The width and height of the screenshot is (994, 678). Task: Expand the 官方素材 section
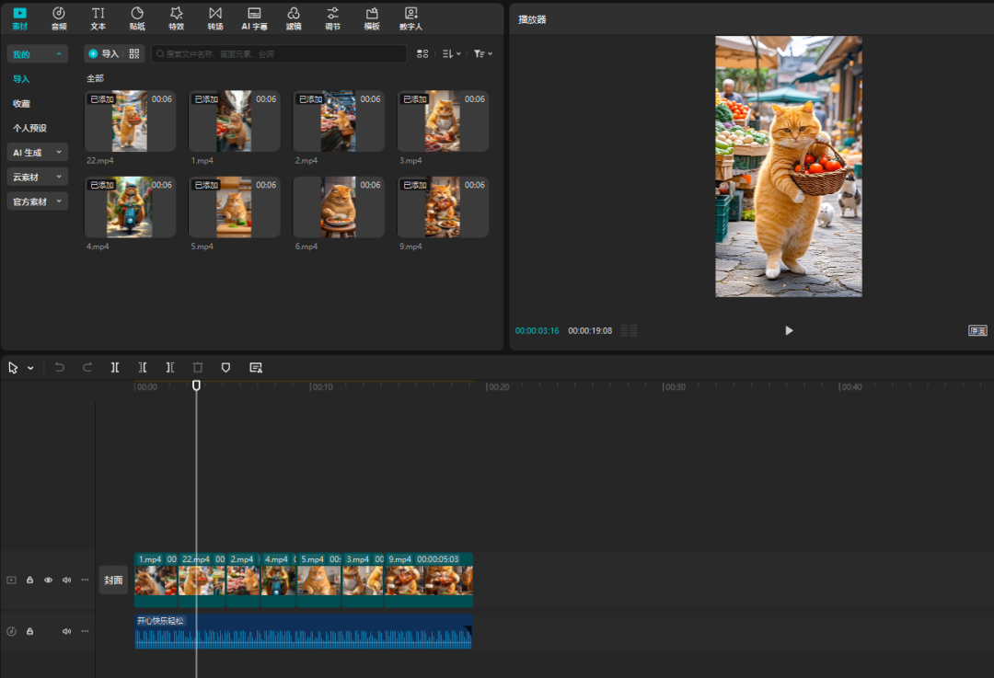(x=38, y=201)
